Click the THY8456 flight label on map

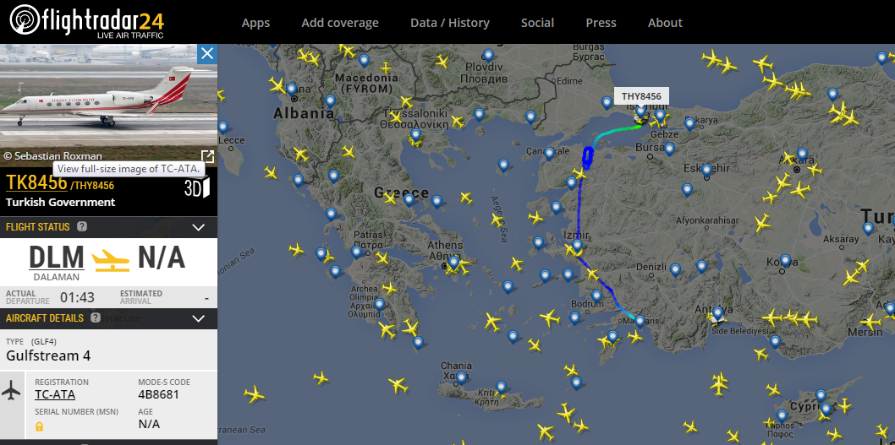click(x=641, y=96)
